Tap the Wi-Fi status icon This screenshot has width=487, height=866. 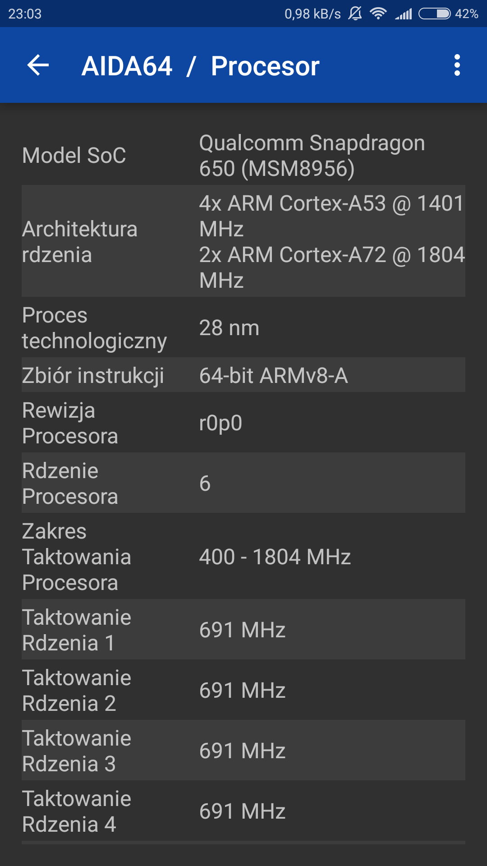click(378, 14)
